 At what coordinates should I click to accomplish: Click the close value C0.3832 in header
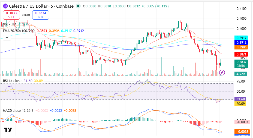(x=133, y=6)
